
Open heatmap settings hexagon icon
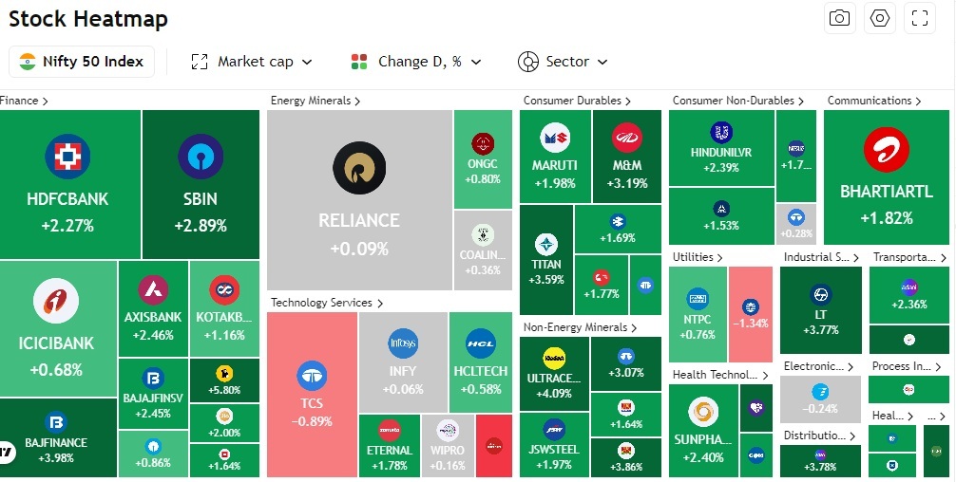880,18
